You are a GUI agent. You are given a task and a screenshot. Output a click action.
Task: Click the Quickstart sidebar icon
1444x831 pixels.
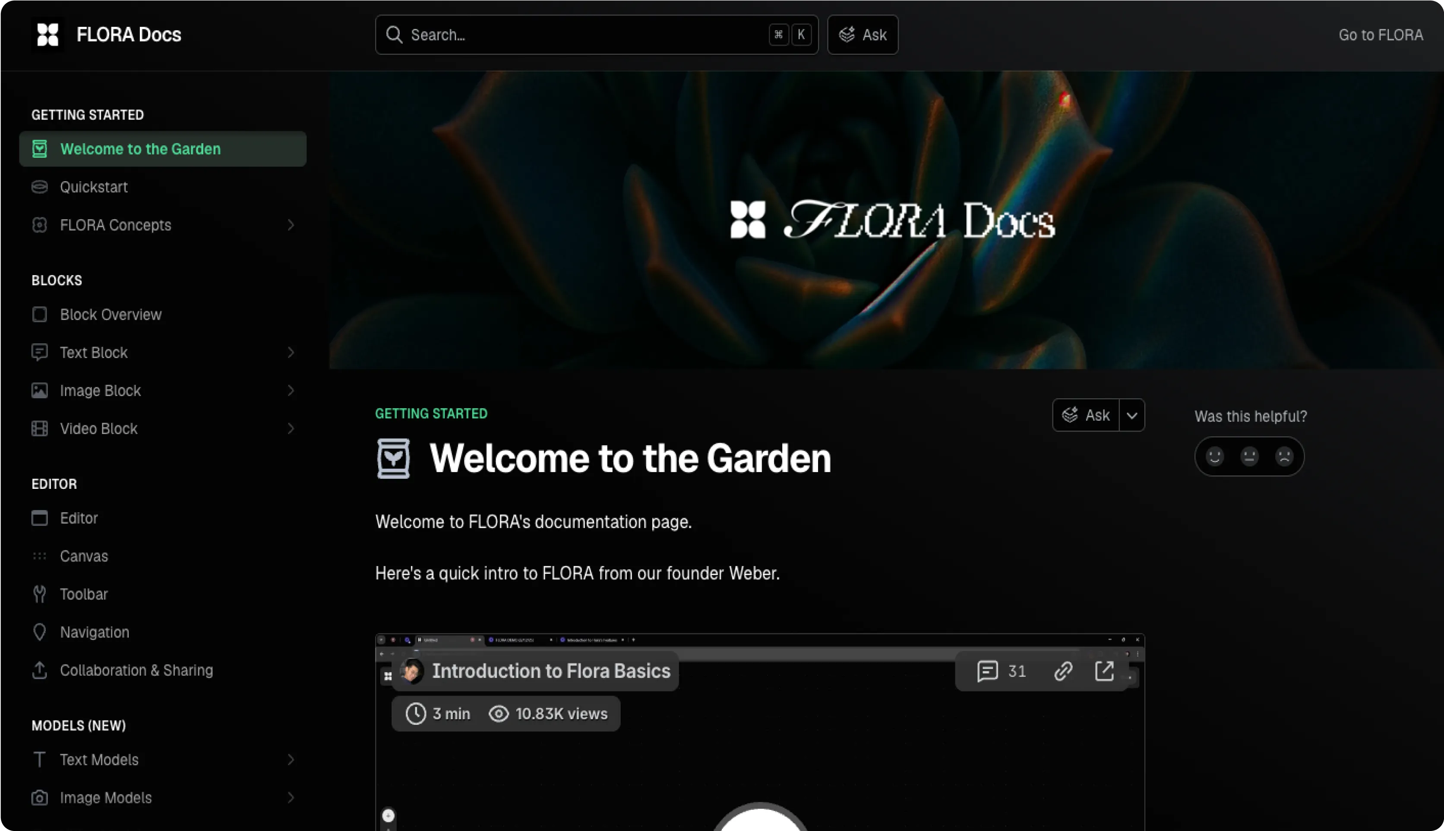(39, 187)
